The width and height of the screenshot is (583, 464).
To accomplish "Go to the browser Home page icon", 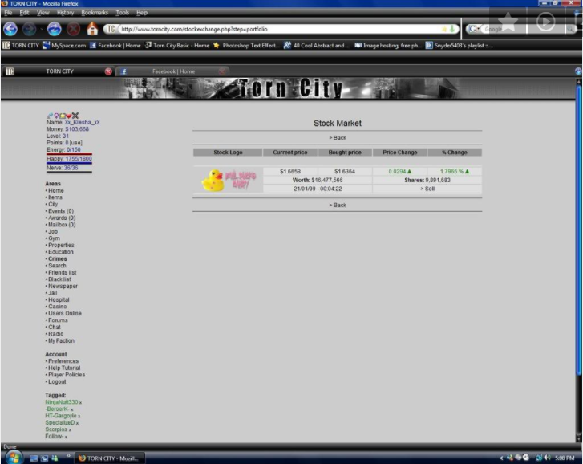I will point(92,29).
